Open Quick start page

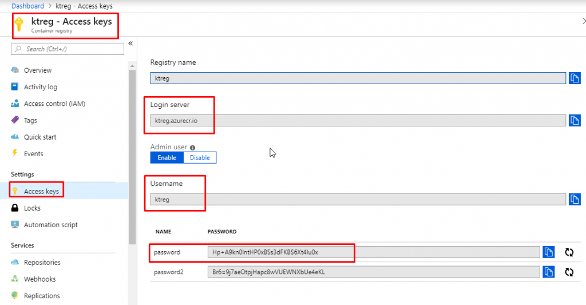click(40, 137)
